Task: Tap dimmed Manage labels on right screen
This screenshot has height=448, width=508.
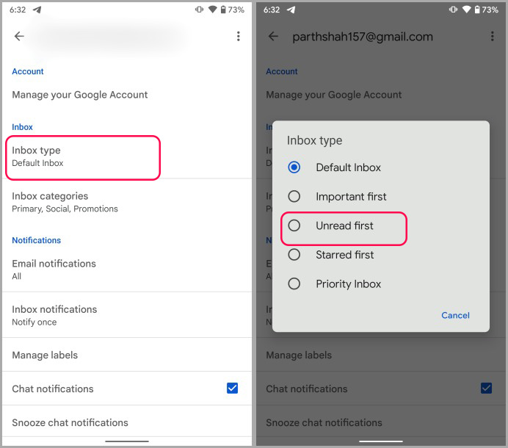Action: 299,355
